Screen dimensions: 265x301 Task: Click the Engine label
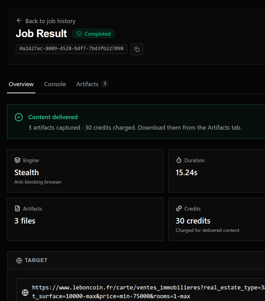point(31,160)
